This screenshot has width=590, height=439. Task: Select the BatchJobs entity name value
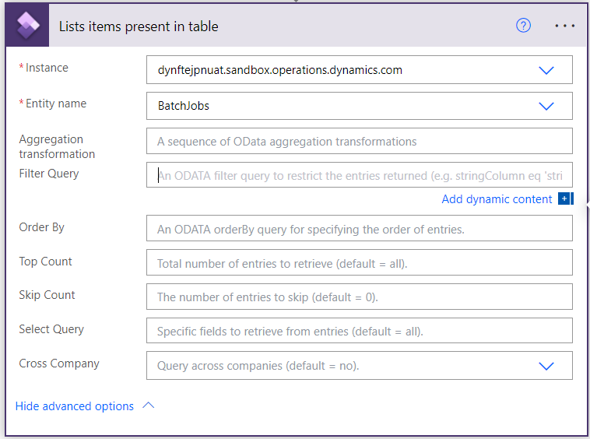[184, 106]
